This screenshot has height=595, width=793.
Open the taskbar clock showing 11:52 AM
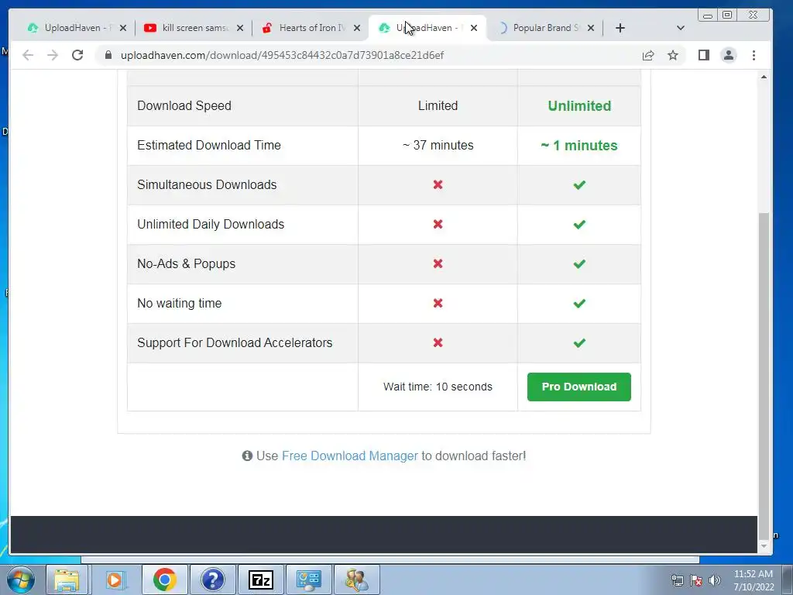pos(753,580)
